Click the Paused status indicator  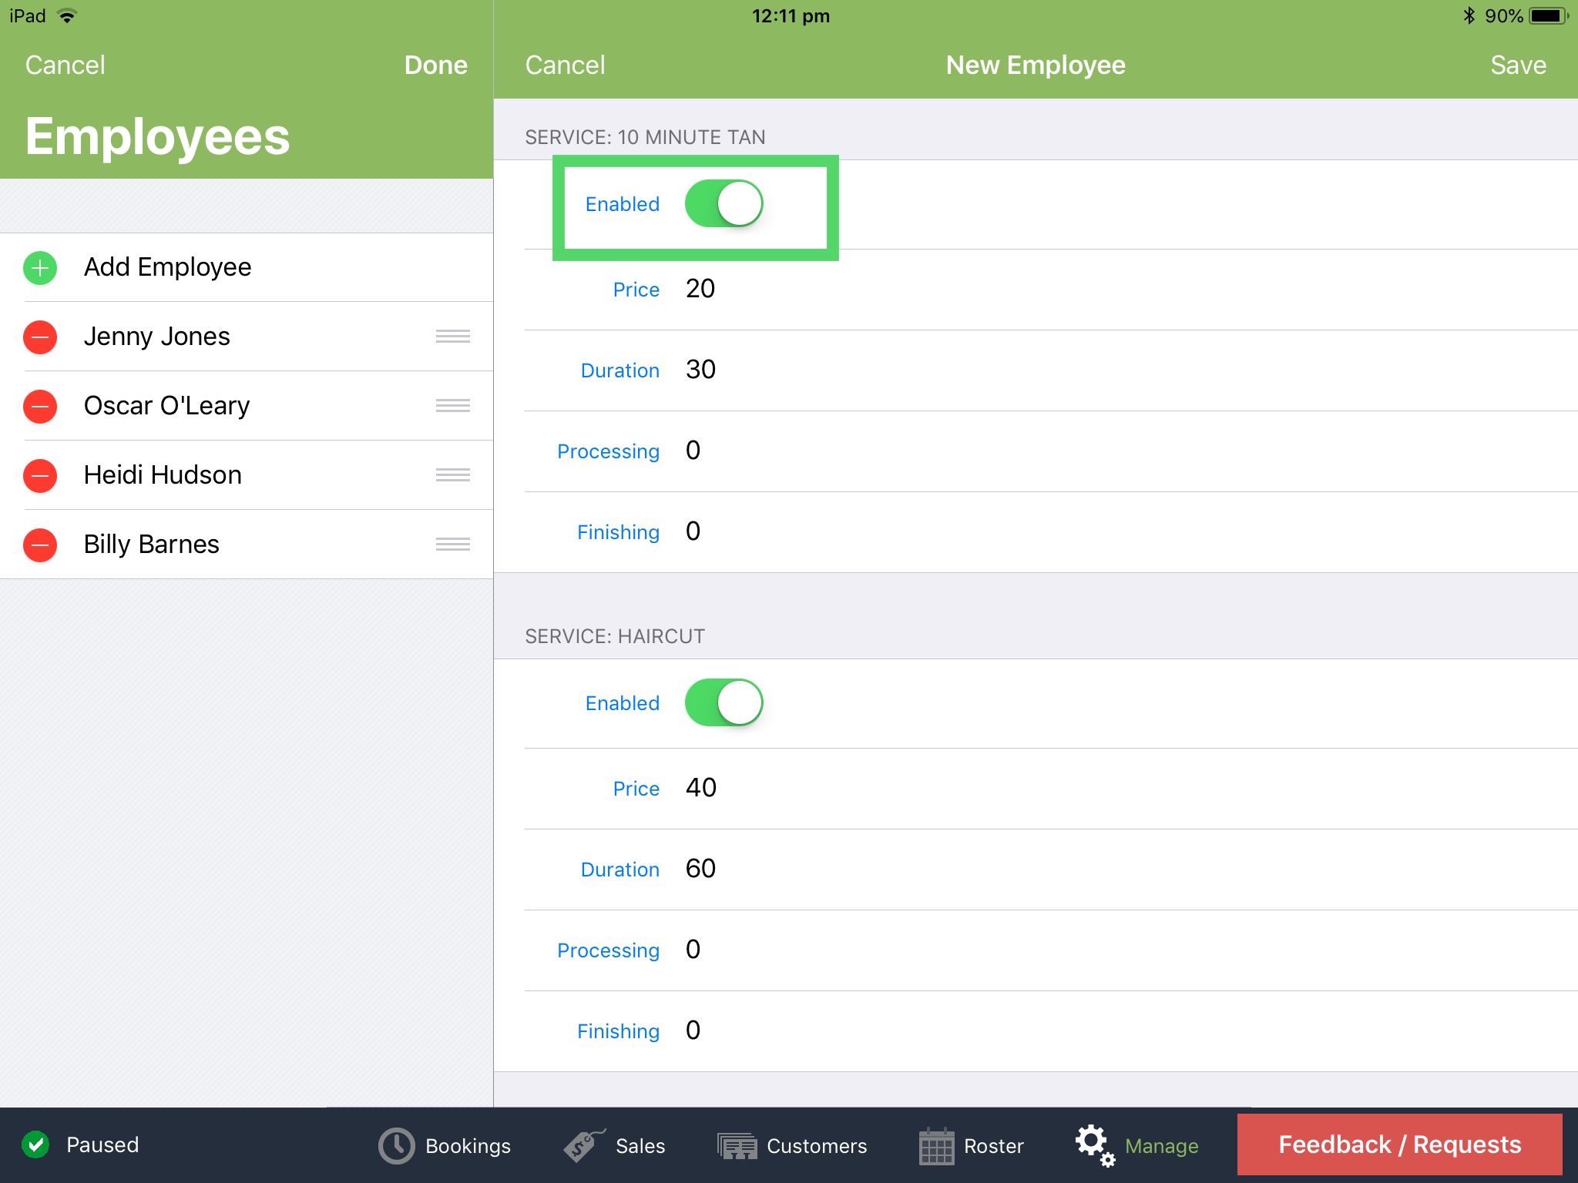[x=82, y=1145]
